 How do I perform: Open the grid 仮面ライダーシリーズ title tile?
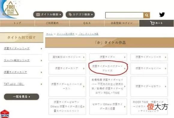tap(149, 57)
